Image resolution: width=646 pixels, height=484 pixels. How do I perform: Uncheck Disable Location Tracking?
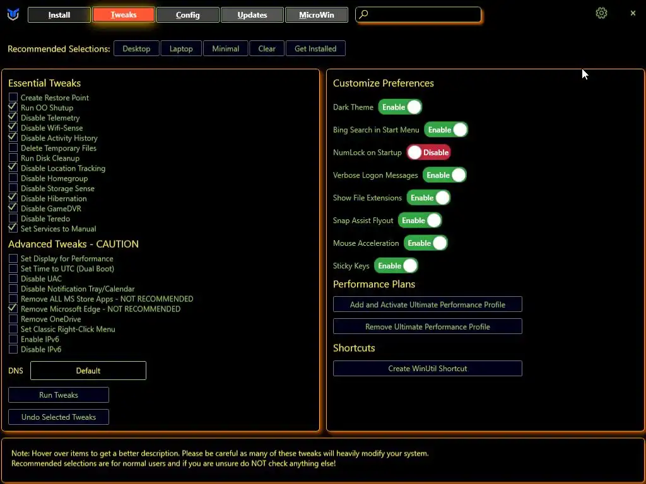13,168
